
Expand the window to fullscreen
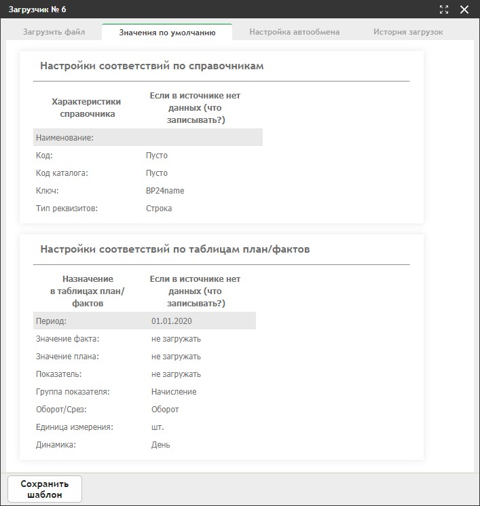tap(444, 10)
